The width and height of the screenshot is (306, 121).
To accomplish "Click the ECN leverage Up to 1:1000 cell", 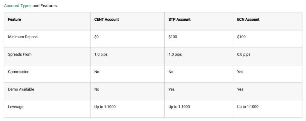I will [248, 107].
